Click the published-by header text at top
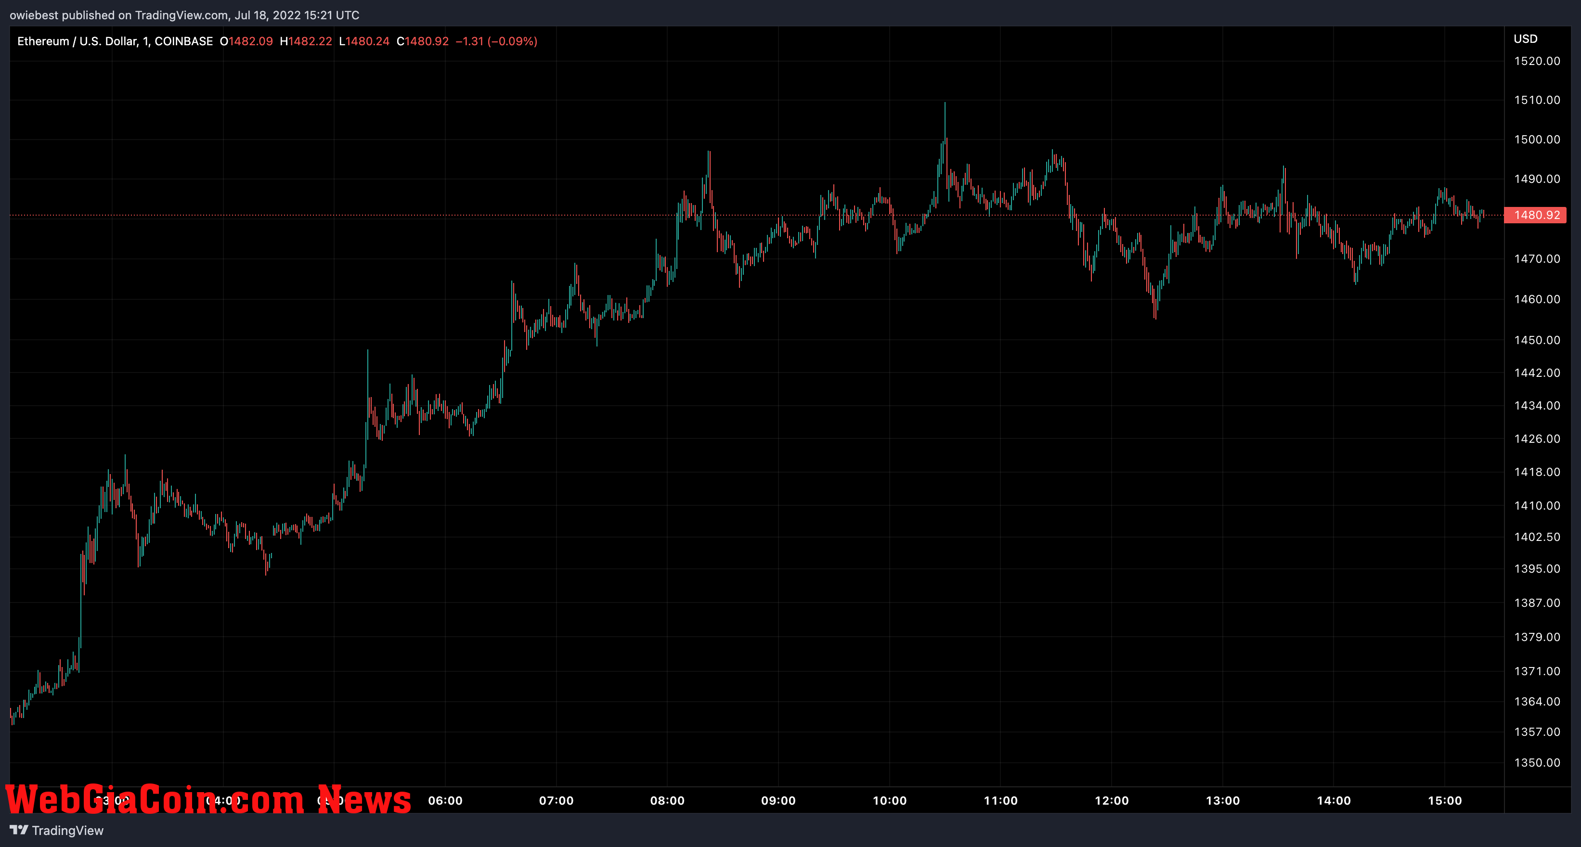Image resolution: width=1581 pixels, height=847 pixels. [184, 15]
